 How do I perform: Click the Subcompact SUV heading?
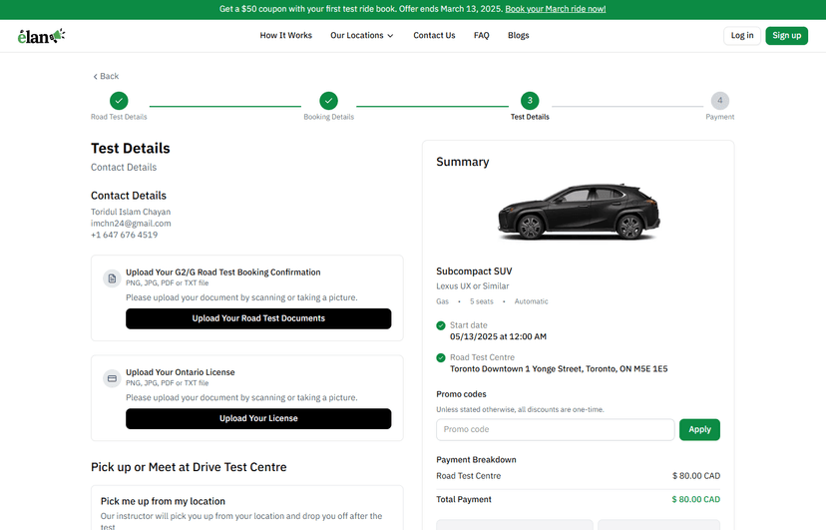[x=474, y=271]
